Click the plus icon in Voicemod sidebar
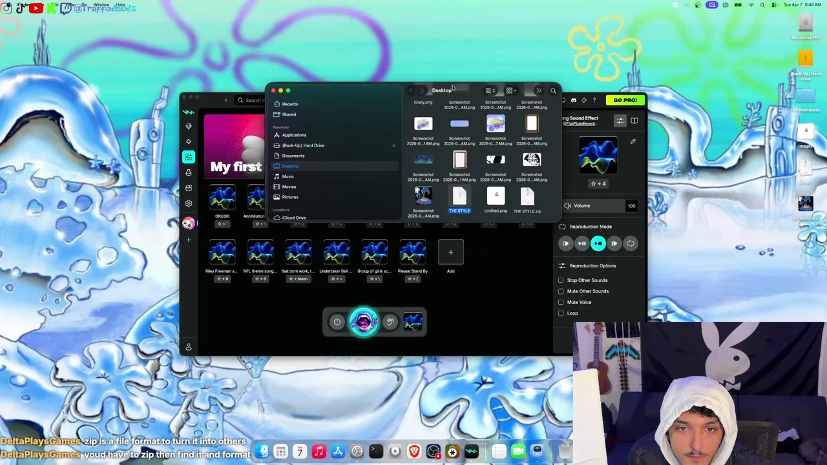The width and height of the screenshot is (827, 465). pyautogui.click(x=189, y=240)
